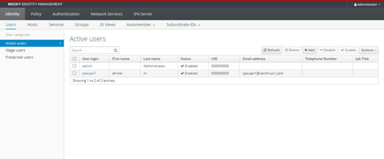
Task: Click the chevron arrow on Active users
Action: click(60, 43)
